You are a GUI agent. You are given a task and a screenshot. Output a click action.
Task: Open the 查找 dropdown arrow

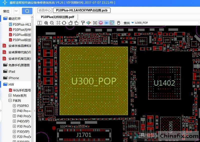(132, 23)
